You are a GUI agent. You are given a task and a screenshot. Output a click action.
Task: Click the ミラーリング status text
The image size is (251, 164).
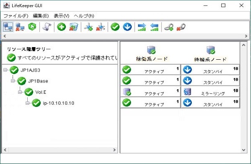tap(213, 94)
